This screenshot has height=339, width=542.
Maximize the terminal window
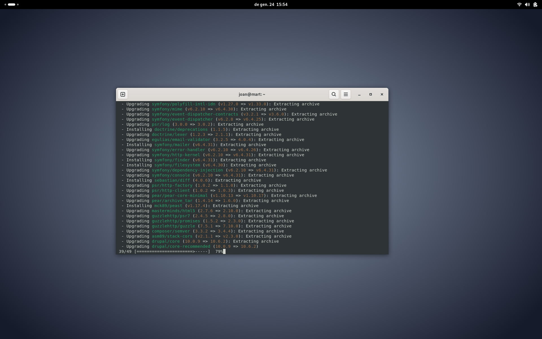pyautogui.click(x=370, y=94)
